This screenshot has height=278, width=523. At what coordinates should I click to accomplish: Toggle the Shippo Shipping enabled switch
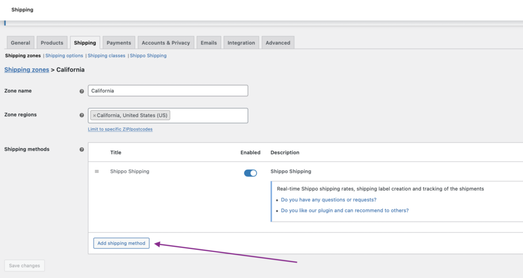click(250, 173)
